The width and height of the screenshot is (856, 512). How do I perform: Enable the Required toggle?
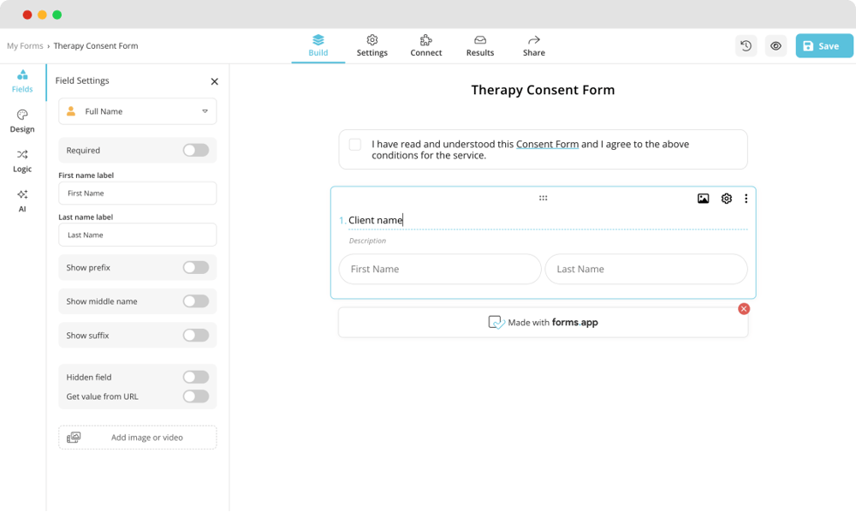195,151
